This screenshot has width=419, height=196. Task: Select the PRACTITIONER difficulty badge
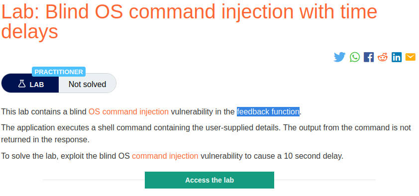pos(59,72)
